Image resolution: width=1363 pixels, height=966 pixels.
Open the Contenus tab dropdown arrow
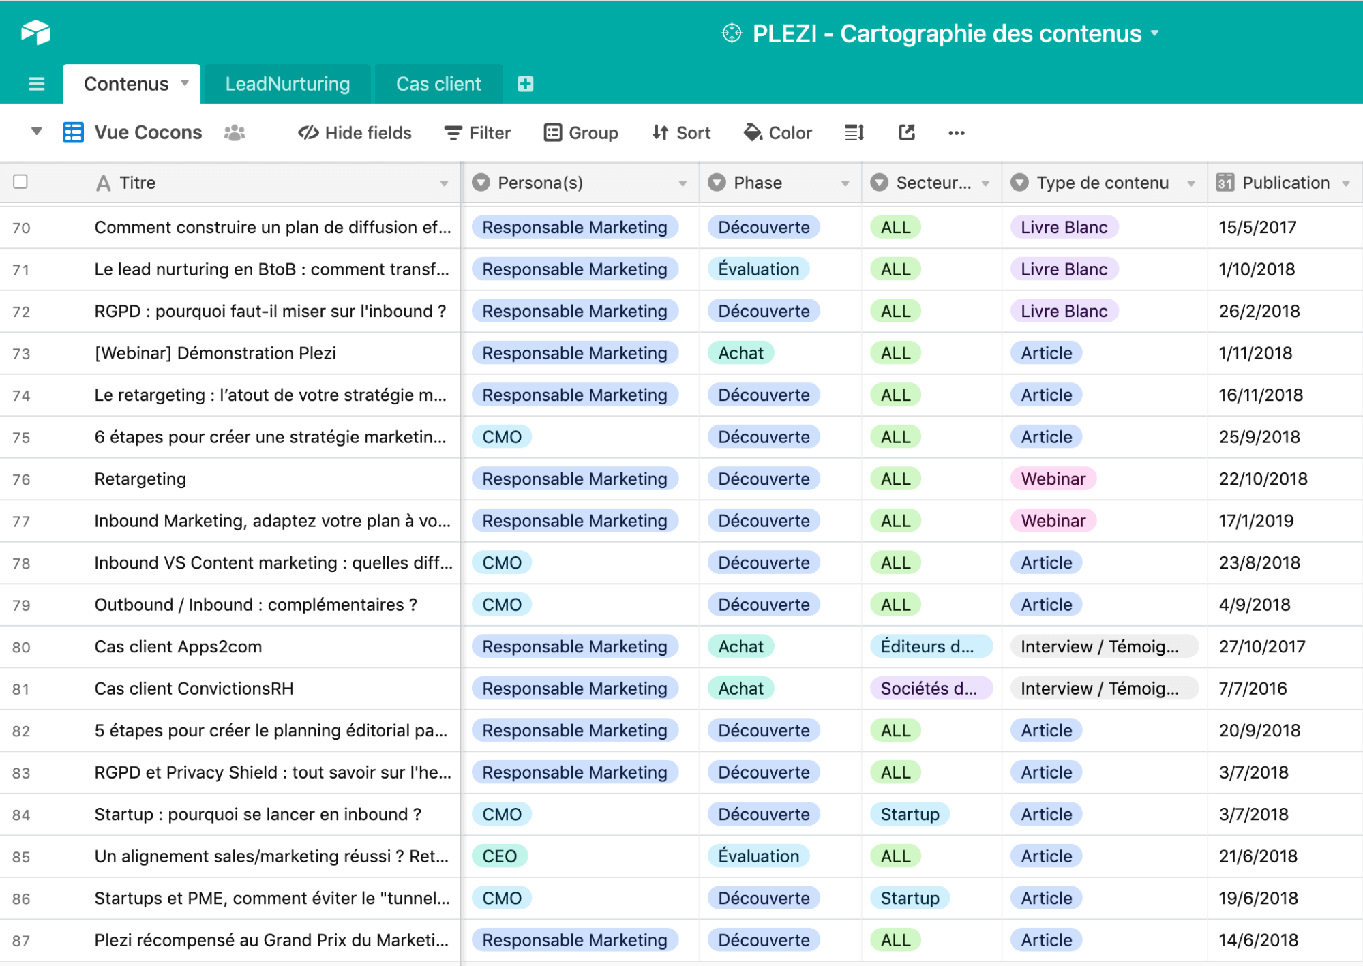click(x=185, y=83)
